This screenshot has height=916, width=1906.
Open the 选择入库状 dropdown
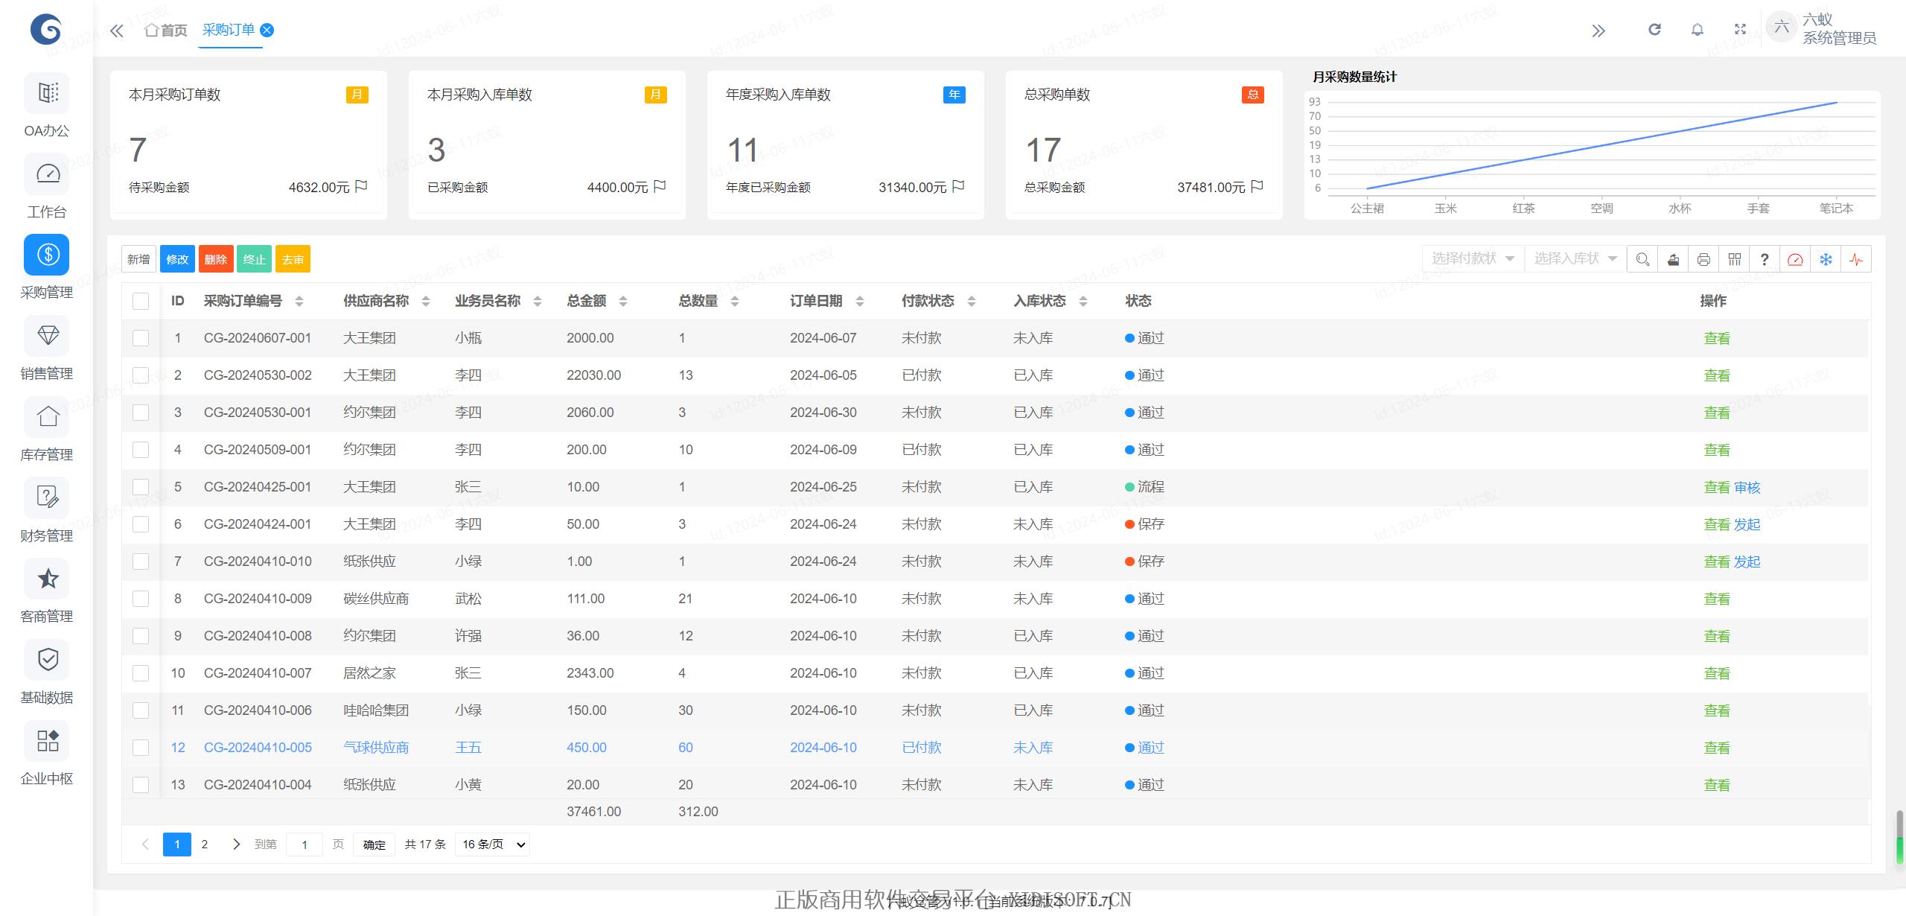coord(1575,258)
